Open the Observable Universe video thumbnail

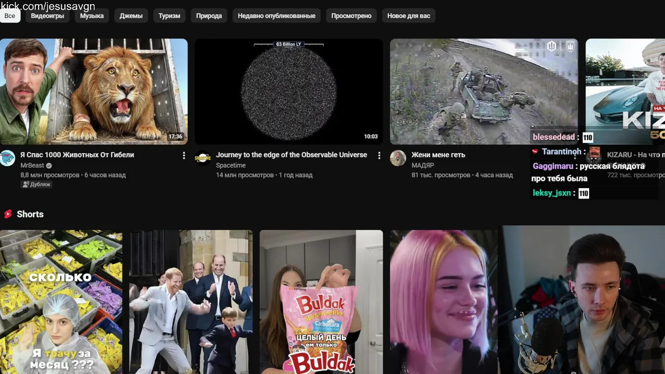289,91
